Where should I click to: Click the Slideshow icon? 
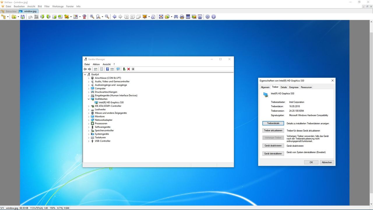point(145,17)
